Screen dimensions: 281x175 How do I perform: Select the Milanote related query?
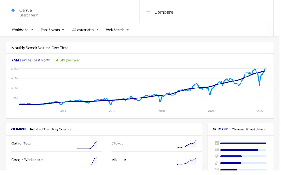tap(119, 160)
